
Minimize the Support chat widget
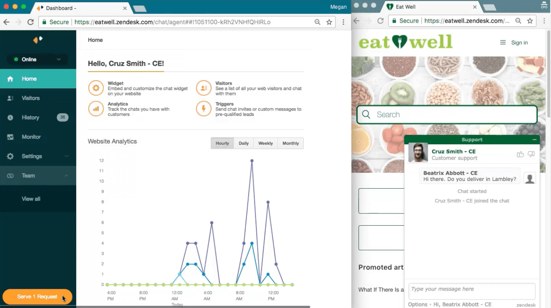click(x=534, y=140)
